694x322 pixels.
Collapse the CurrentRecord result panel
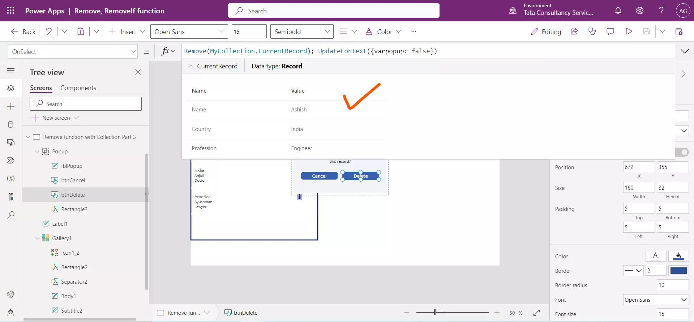[191, 66]
